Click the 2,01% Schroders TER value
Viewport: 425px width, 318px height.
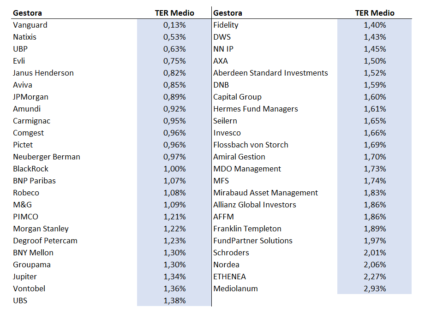(x=375, y=253)
